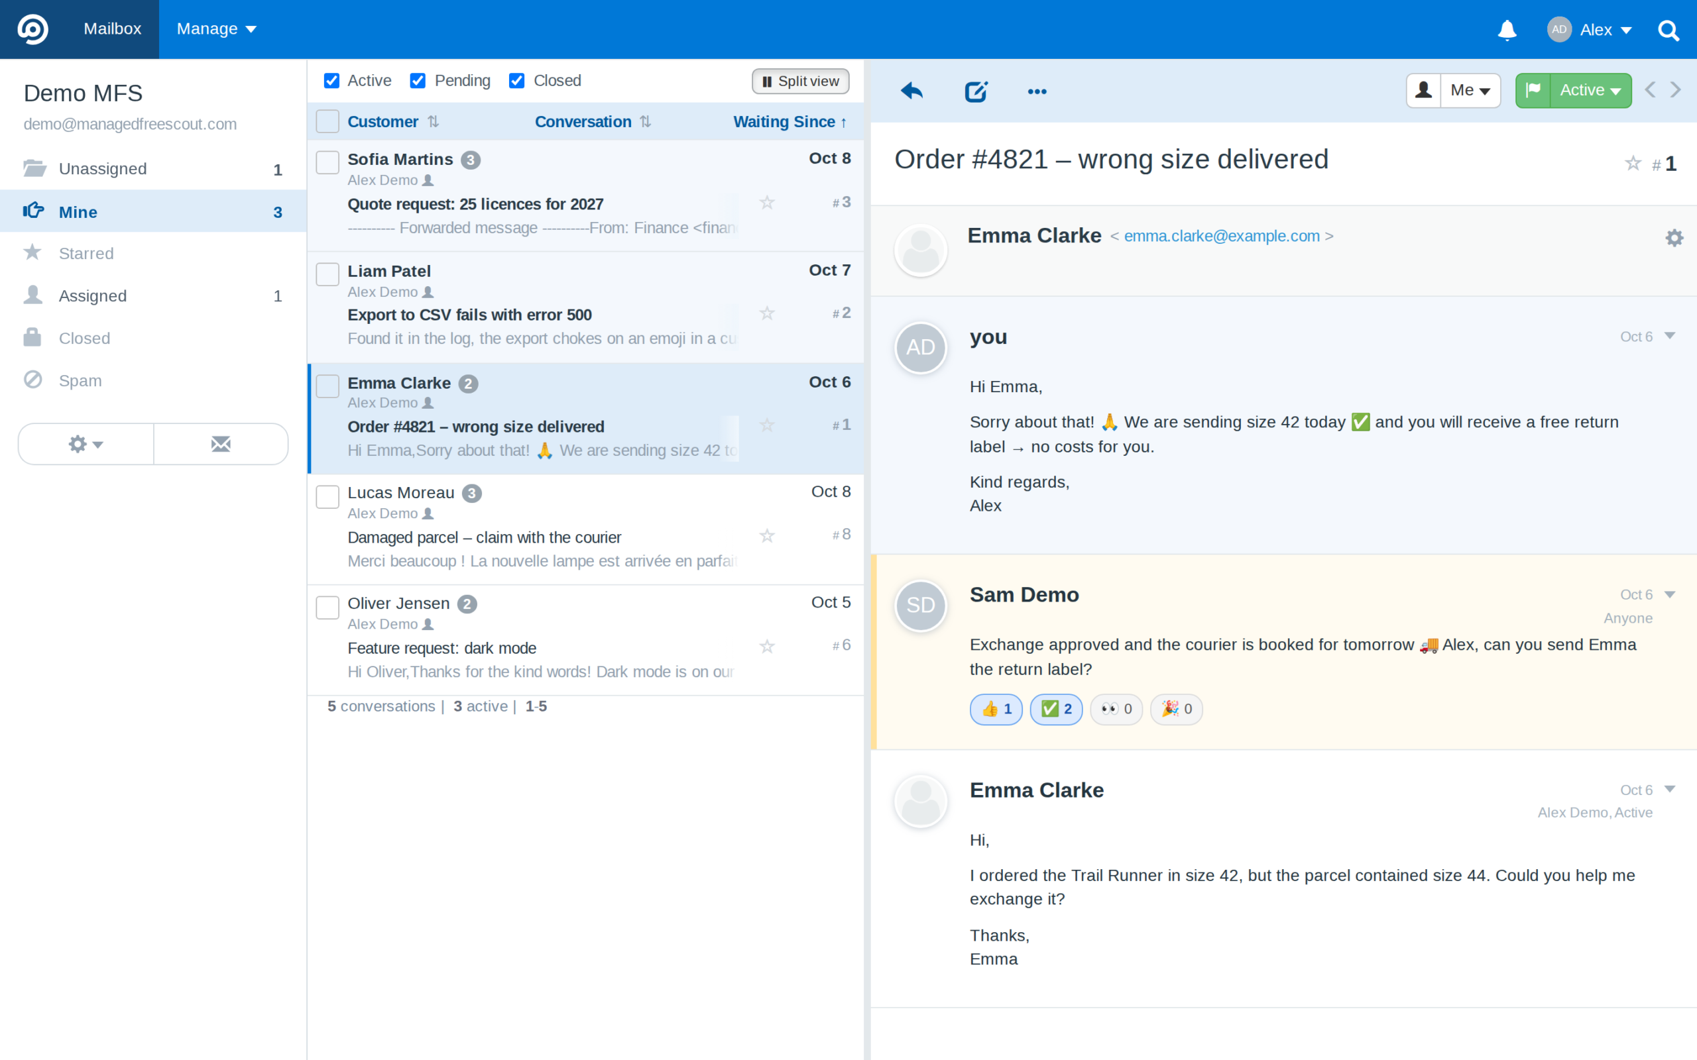Screen dimensions: 1697x1060
Task: Open customer settings gear for Emma Clarke
Action: coord(1674,237)
